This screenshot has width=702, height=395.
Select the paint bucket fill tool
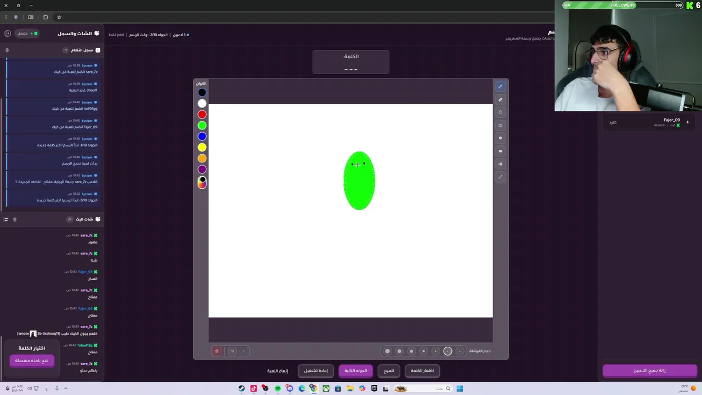pyautogui.click(x=500, y=163)
